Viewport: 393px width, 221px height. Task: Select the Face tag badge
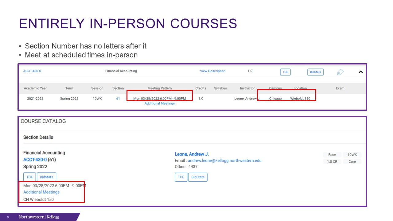tap(332, 155)
